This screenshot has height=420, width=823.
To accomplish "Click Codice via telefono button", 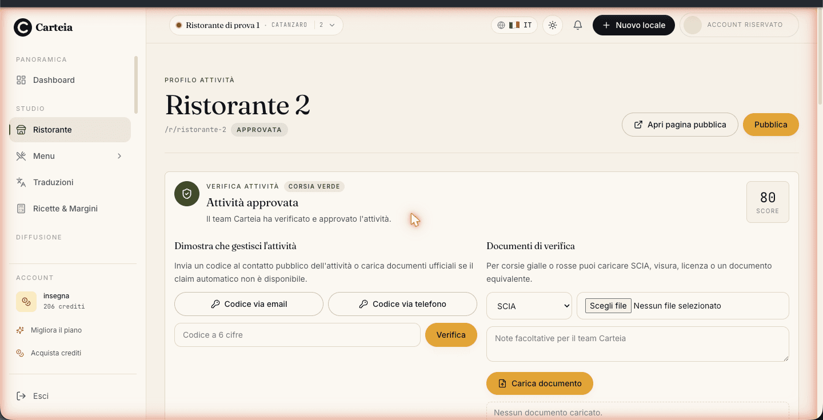I will click(402, 304).
